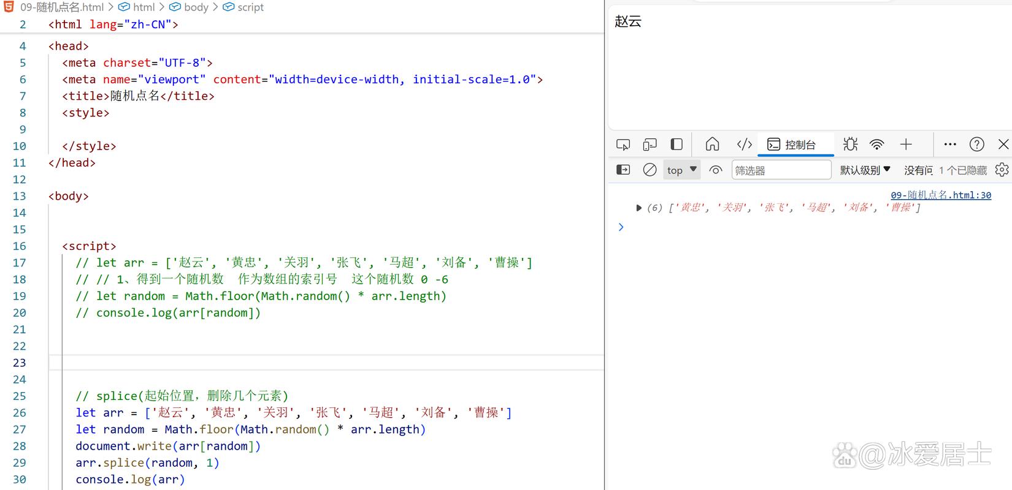
Task: Click the <head> tag on line 4
Action: (x=69, y=46)
